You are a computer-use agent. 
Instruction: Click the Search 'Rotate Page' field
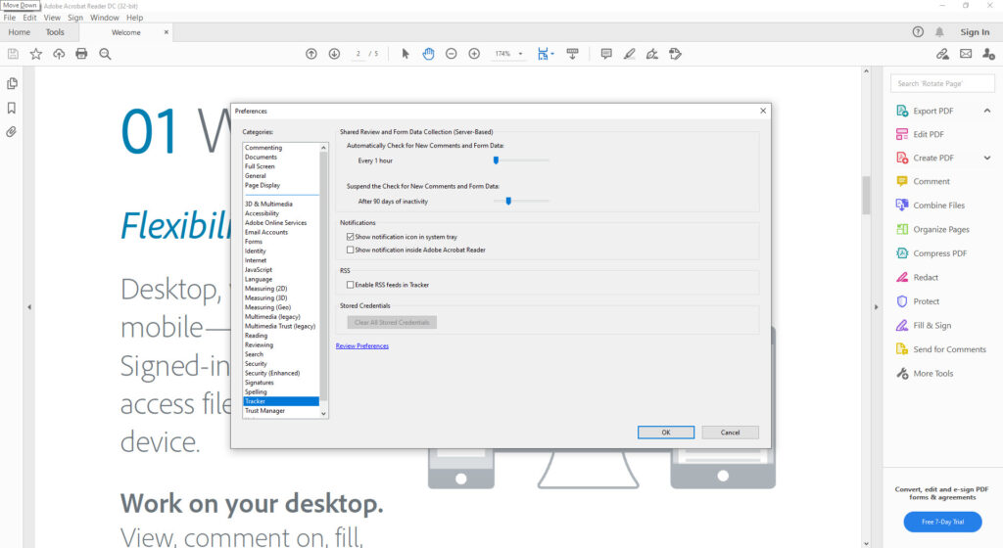tap(942, 84)
